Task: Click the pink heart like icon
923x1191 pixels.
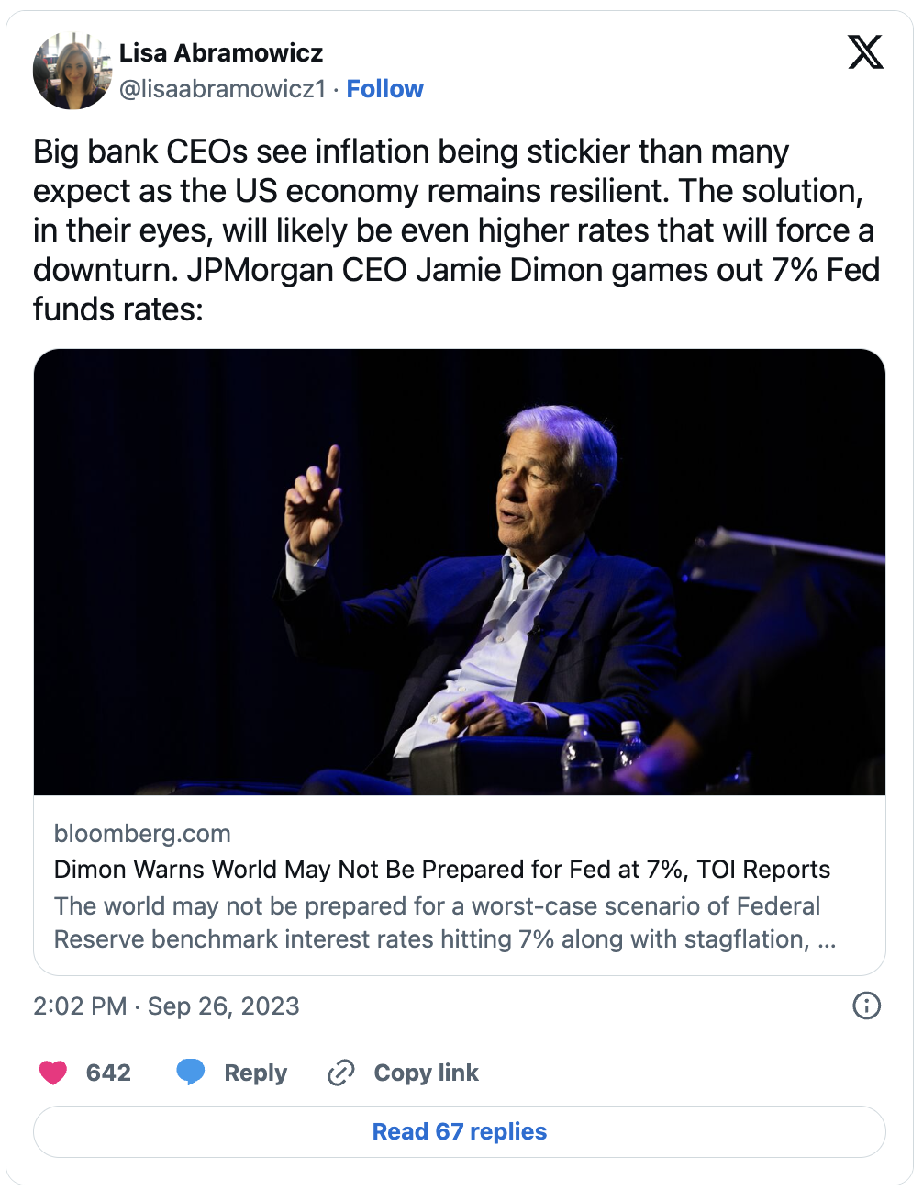Action: 53,1073
